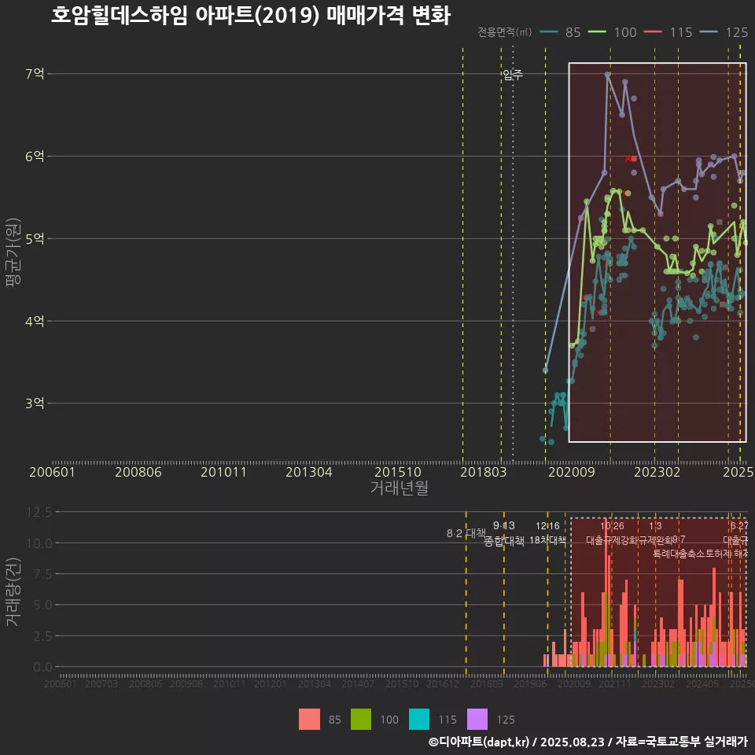
Task: Click the 2.5 volume axis label
Action: tap(42, 636)
